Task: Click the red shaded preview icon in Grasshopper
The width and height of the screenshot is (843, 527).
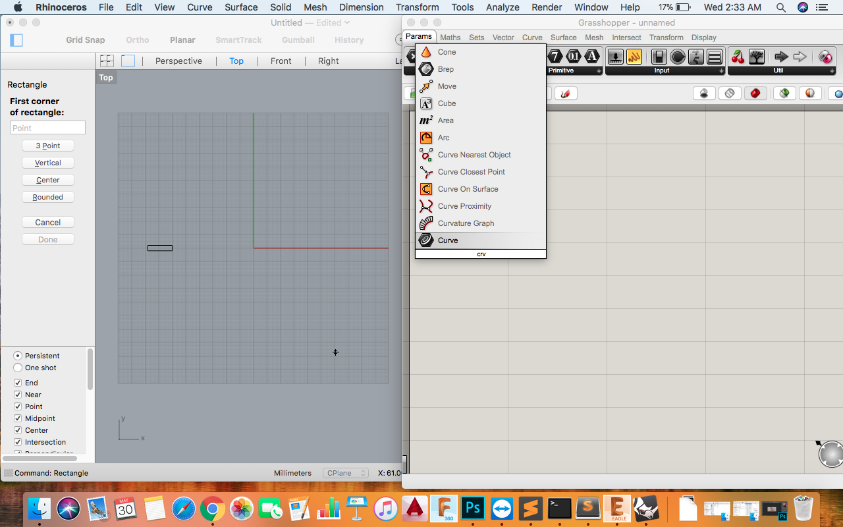Action: pyautogui.click(x=755, y=94)
